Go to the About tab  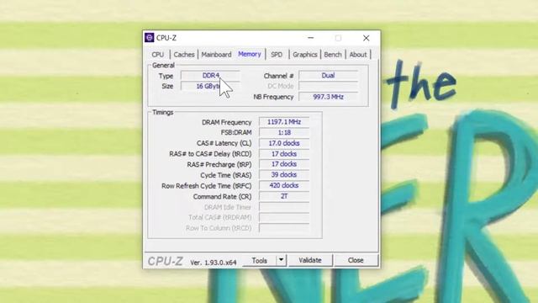click(x=358, y=55)
